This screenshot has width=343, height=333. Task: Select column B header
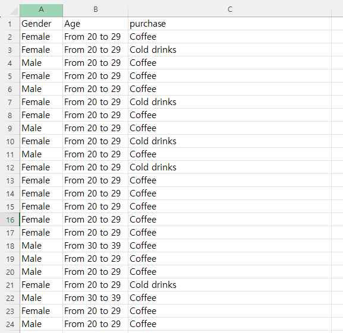(95, 10)
